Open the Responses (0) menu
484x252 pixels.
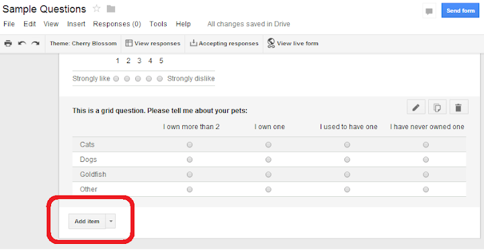(x=117, y=24)
